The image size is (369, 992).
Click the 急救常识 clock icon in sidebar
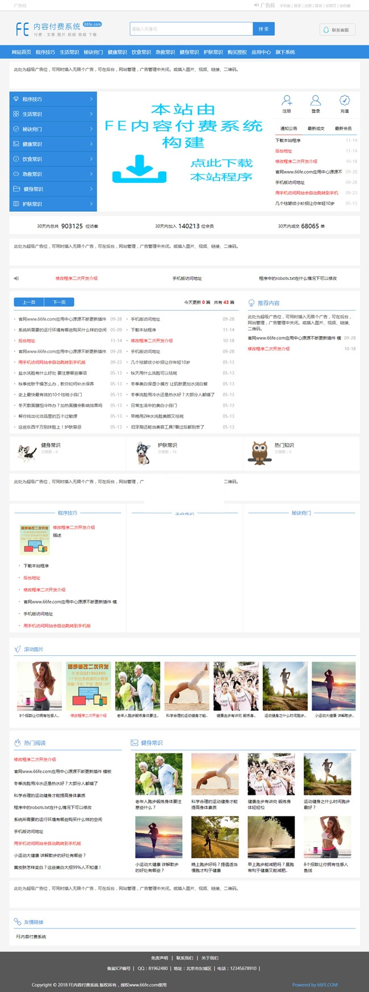tap(16, 174)
